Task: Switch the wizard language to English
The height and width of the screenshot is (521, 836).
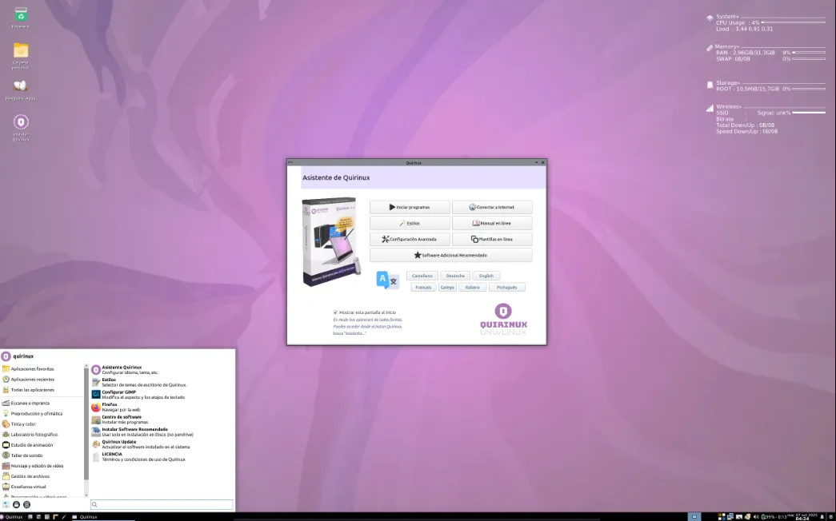Action: tap(486, 275)
